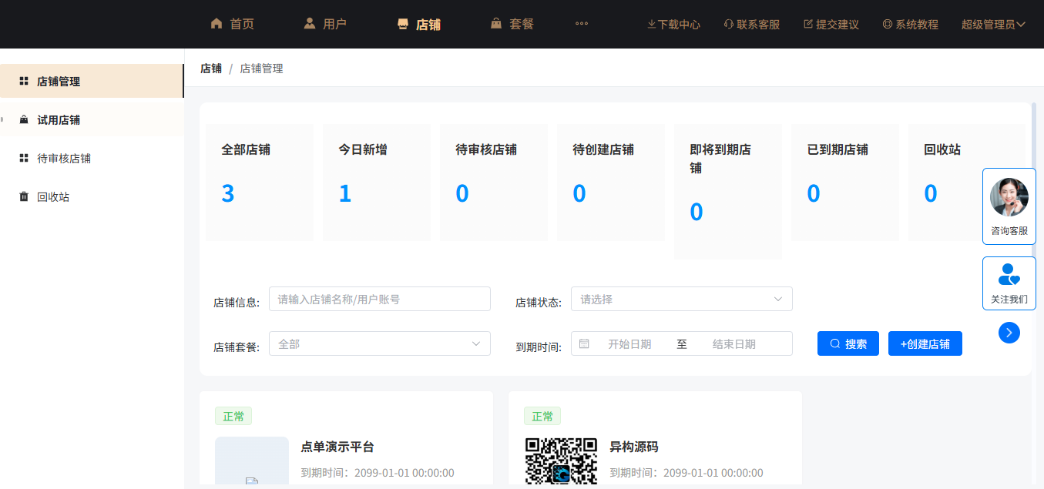This screenshot has width=1044, height=489.
Task: Open the overflow menu with three dots
Action: pyautogui.click(x=581, y=23)
